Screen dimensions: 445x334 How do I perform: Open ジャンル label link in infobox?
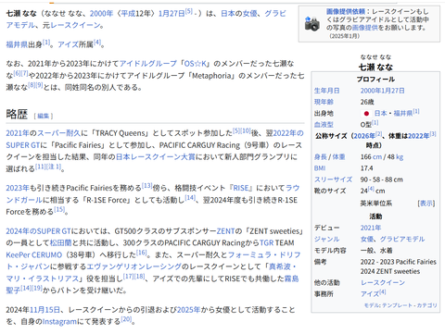pyautogui.click(x=326, y=240)
